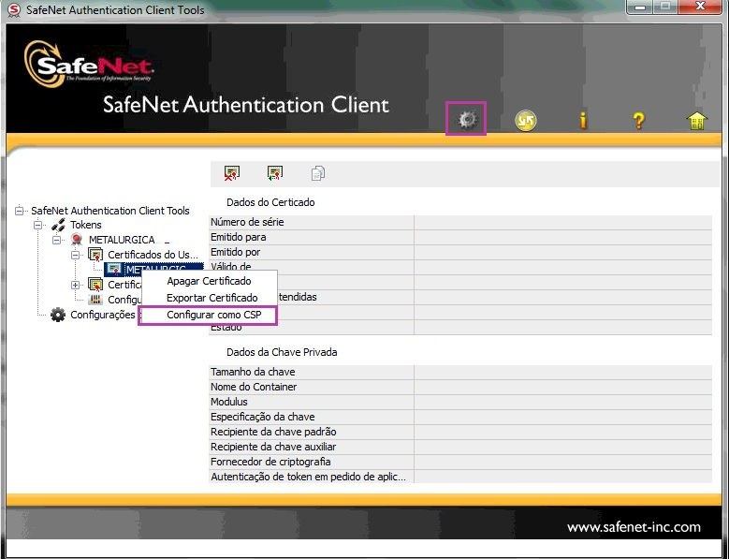
Task: Open Help question mark icon
Action: tap(639, 121)
